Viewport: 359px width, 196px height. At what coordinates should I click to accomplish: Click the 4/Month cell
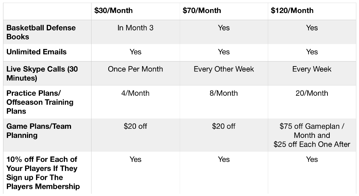pos(135,93)
